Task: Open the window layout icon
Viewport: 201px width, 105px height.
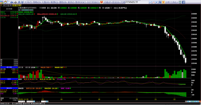Action: (x=8, y=2)
